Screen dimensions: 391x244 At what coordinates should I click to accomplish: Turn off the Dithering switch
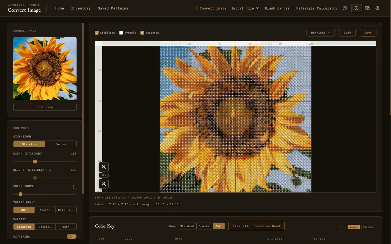(x=71, y=236)
